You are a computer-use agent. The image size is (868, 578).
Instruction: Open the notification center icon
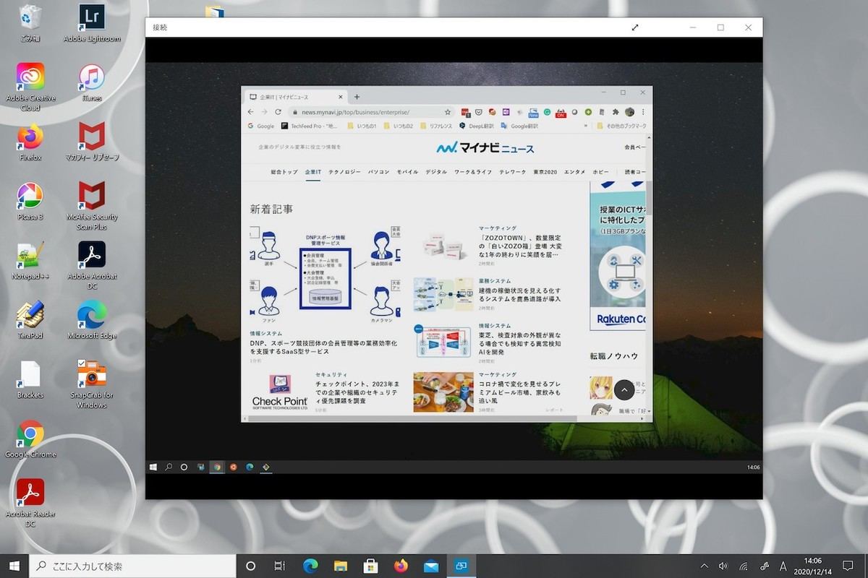point(847,566)
